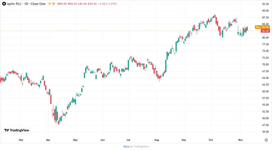This screenshot has width=272, height=150.
Task: Click the Oct label on time axis
Action: [211, 140]
